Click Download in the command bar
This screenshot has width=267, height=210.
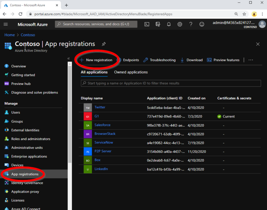192,60
